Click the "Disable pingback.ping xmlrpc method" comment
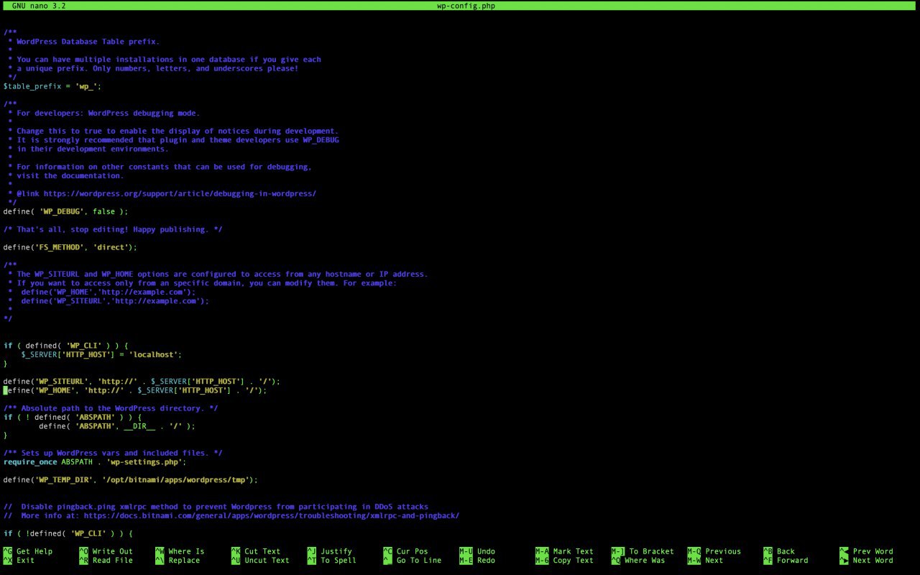The width and height of the screenshot is (920, 575). tap(216, 507)
